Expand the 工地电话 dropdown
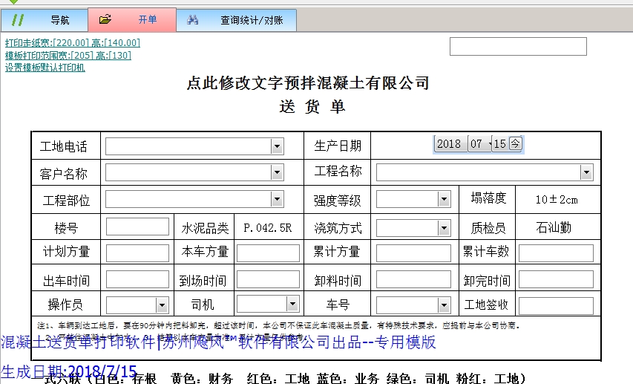 click(277, 146)
